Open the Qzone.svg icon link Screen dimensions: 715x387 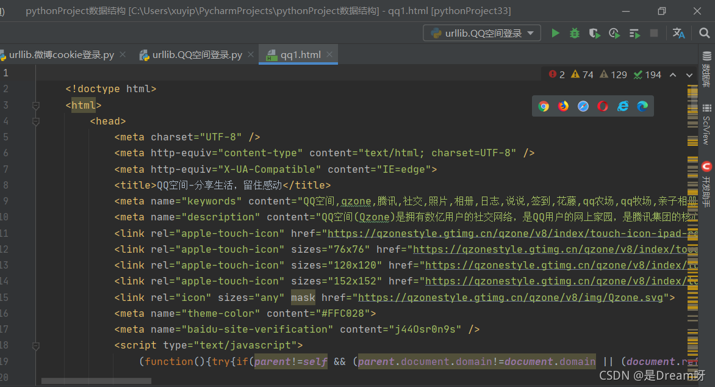point(510,297)
